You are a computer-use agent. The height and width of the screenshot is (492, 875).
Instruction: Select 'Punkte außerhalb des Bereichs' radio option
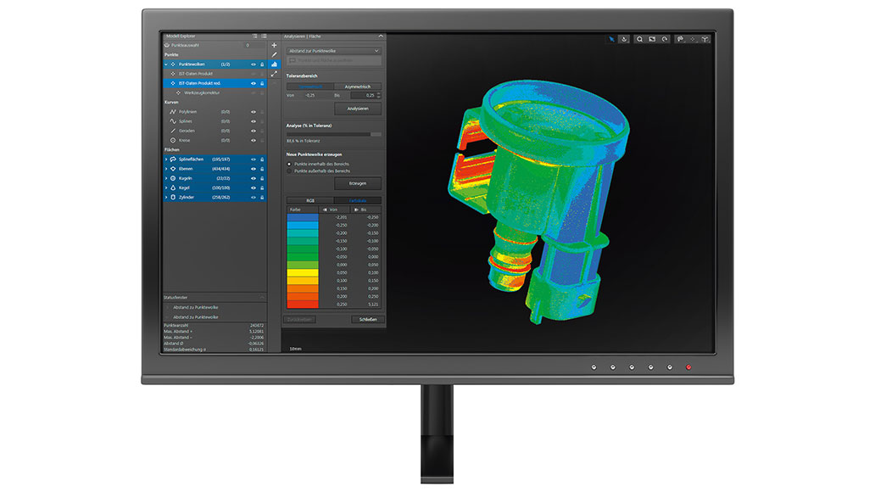coord(289,171)
